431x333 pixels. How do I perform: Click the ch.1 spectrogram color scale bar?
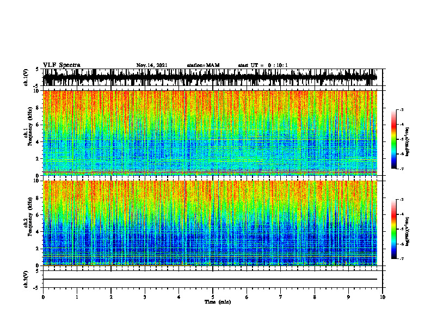(x=394, y=139)
